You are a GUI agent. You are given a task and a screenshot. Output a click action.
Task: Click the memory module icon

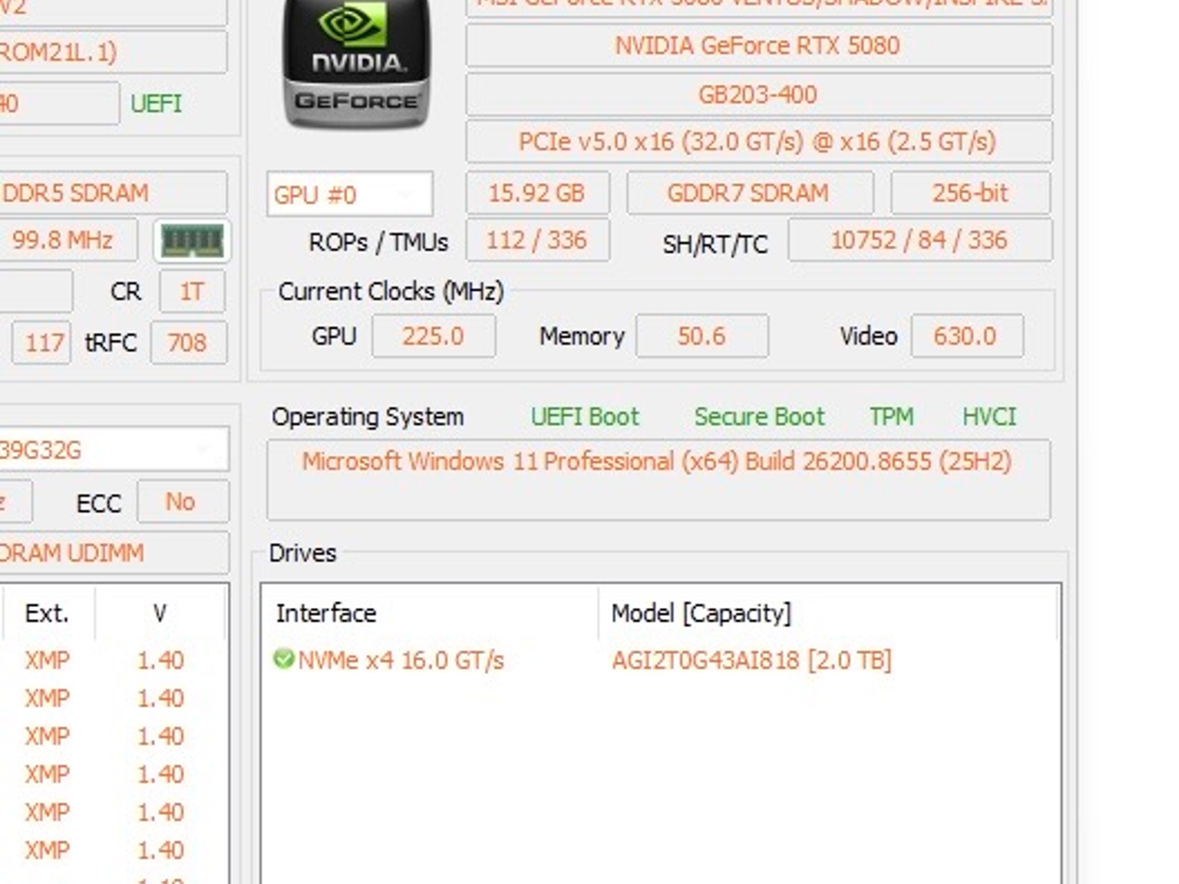point(192,241)
